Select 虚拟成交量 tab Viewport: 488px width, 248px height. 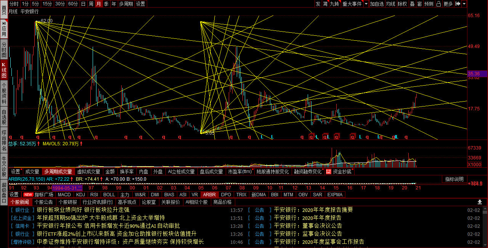(x=89, y=172)
